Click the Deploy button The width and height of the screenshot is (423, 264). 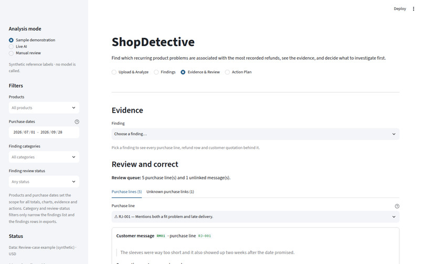coord(399,9)
